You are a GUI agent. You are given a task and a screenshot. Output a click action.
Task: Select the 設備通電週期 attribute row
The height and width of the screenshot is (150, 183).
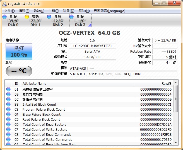point(89,99)
